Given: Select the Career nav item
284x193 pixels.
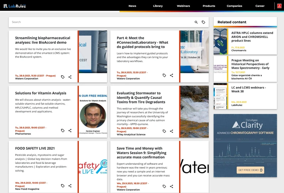Looking at the screenshot, I should coord(260,6).
